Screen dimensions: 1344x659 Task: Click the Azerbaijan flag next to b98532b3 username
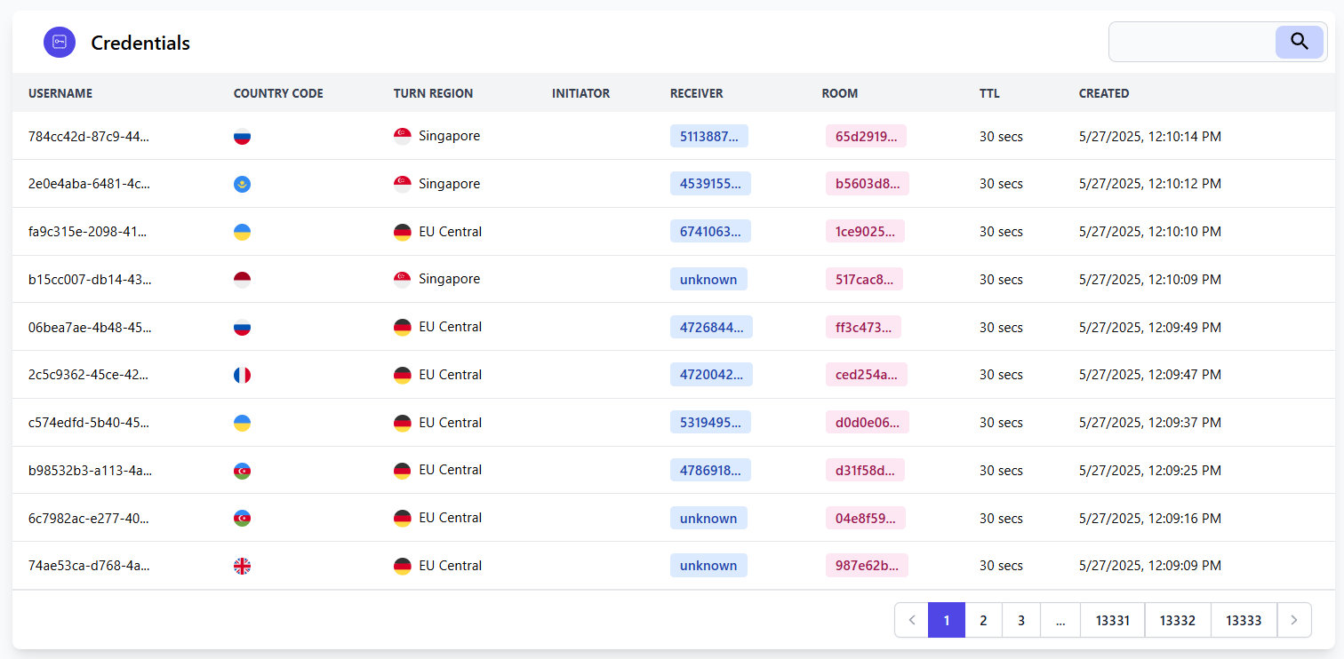click(242, 470)
